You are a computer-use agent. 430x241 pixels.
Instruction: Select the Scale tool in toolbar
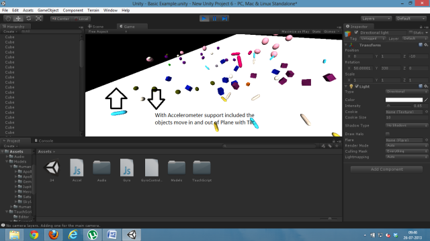click(39, 19)
